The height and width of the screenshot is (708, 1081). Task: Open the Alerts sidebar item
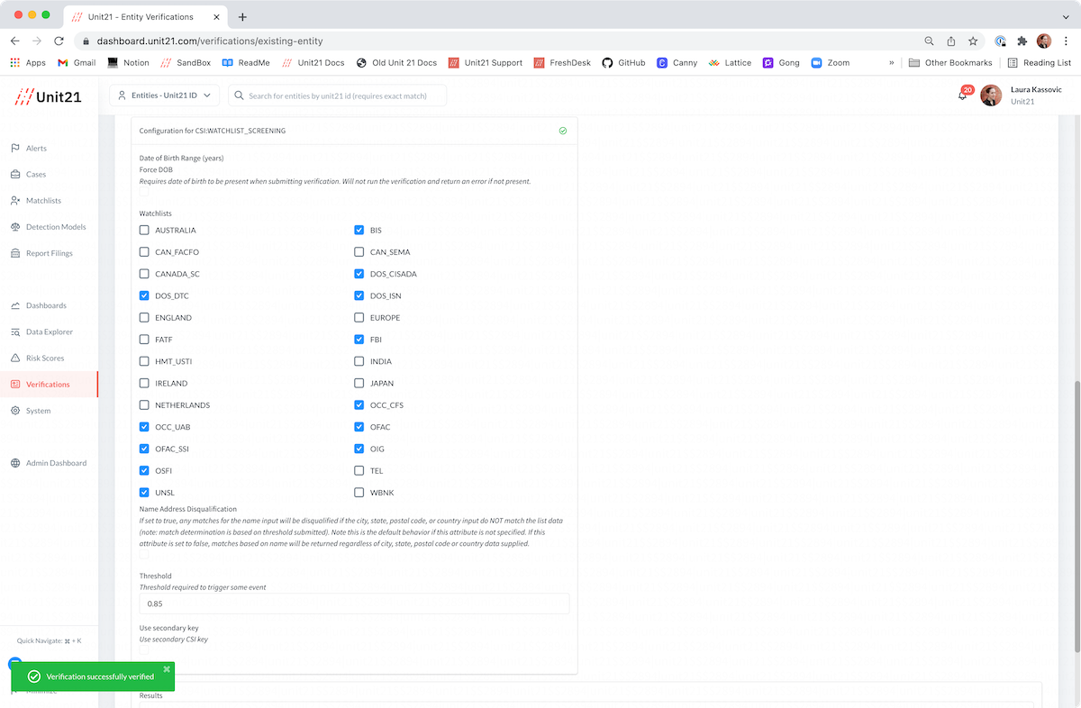[x=29, y=148]
